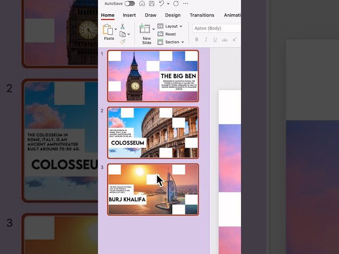Toggle Underline formatting
This screenshot has width=339, height=254.
pos(215,40)
